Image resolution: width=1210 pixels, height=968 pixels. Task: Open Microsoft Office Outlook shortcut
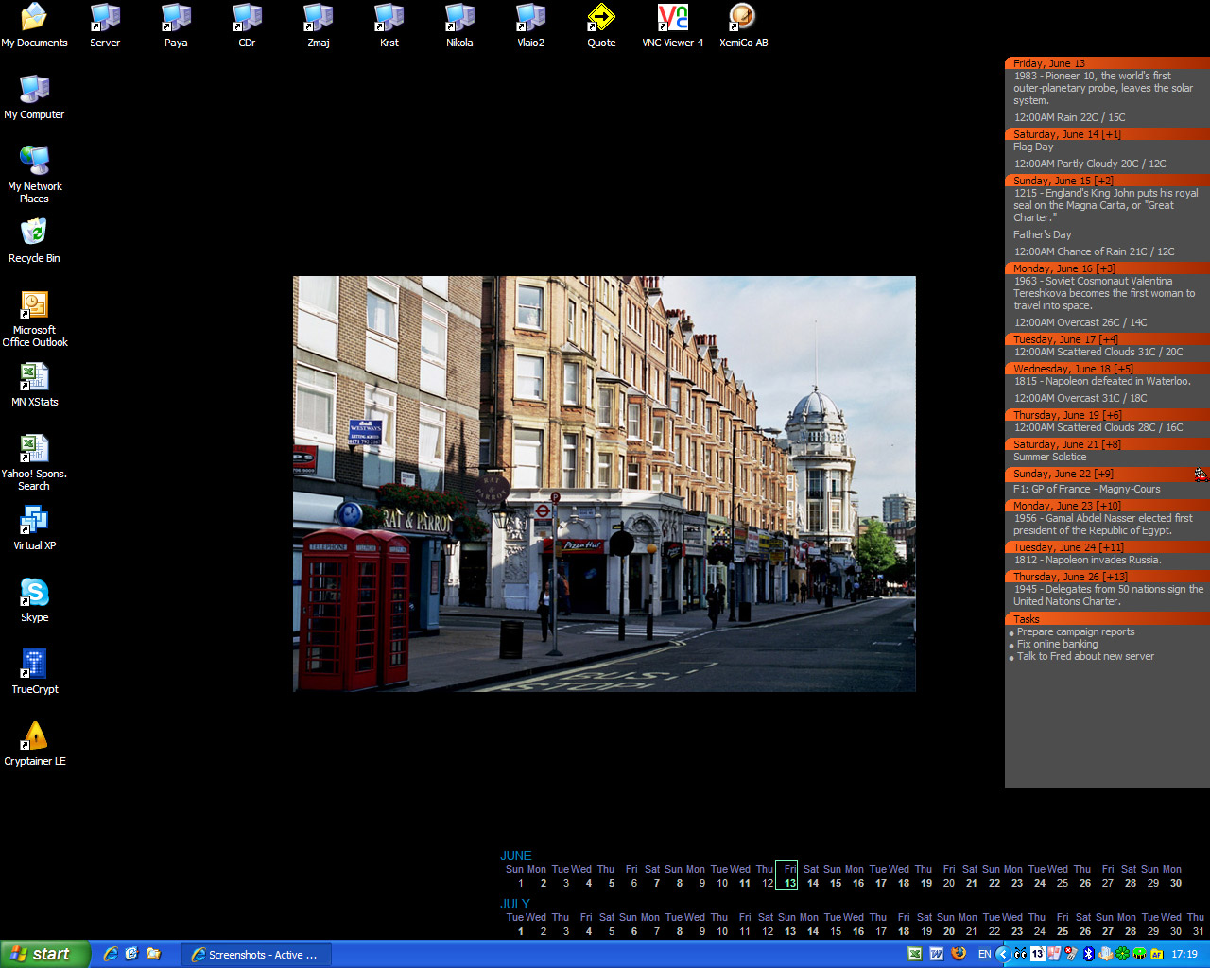pos(34,305)
